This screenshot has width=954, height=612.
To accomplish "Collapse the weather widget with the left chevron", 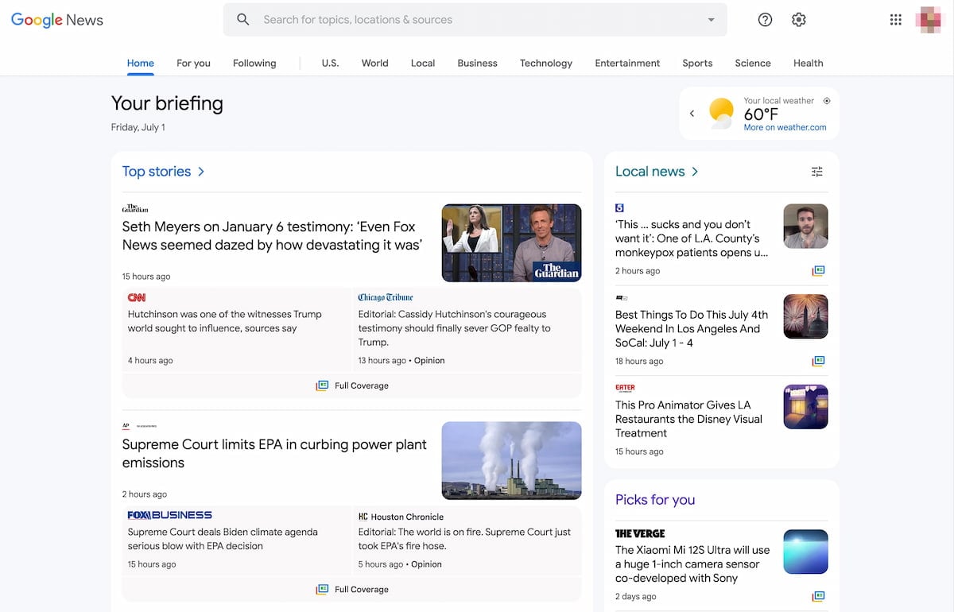I will 692,113.
